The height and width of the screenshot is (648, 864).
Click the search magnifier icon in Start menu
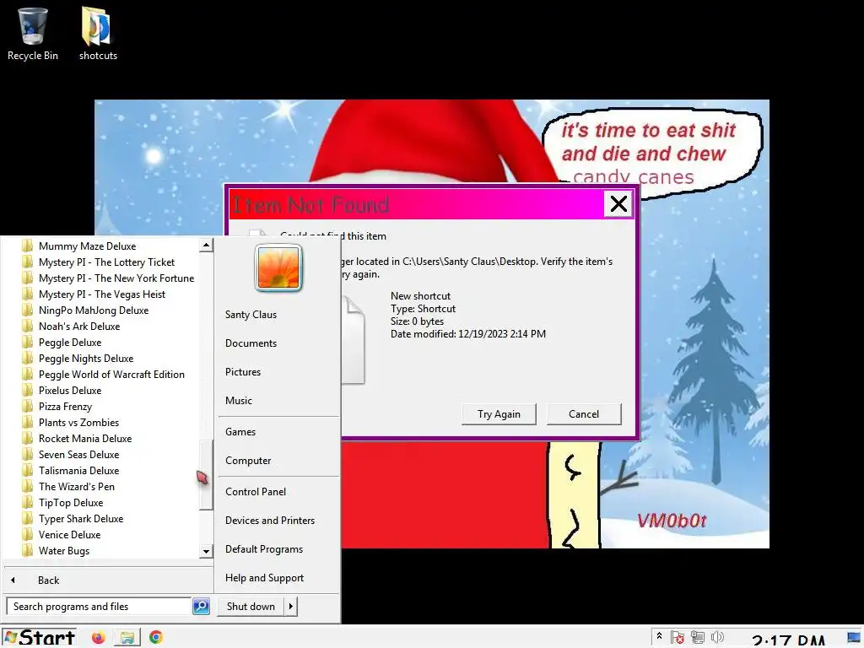(x=201, y=606)
